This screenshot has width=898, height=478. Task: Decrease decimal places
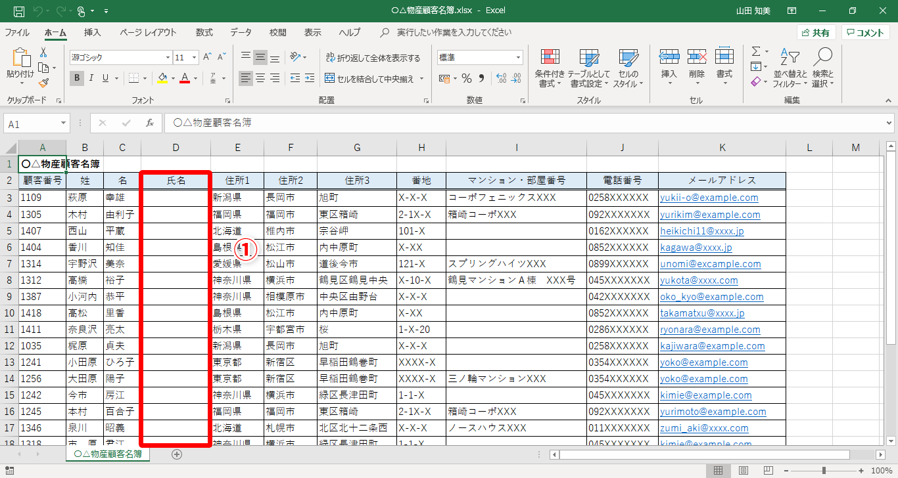point(515,78)
